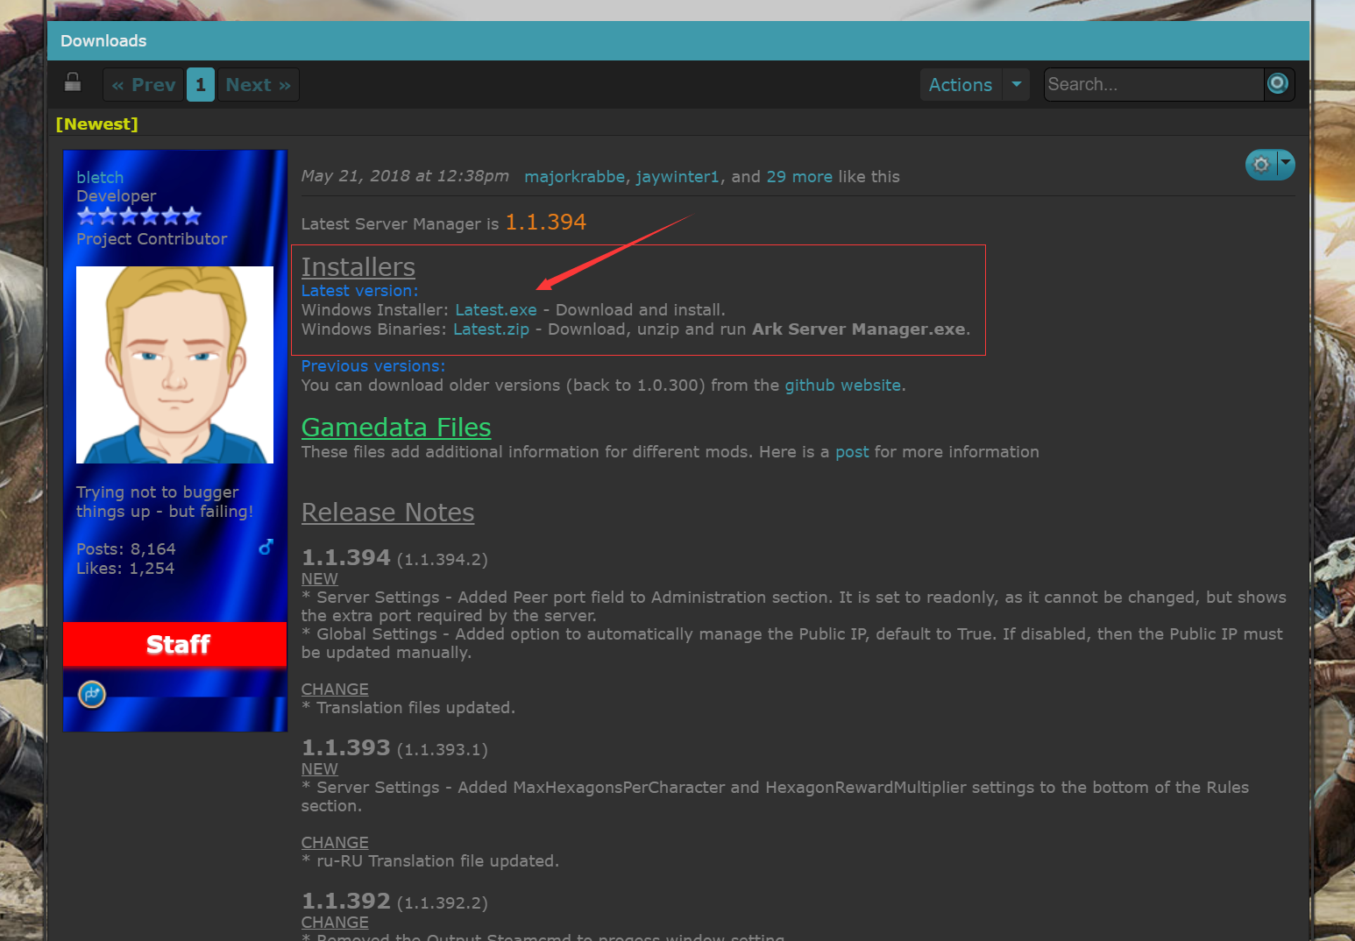
Task: Open the github website link
Action: click(x=843, y=385)
